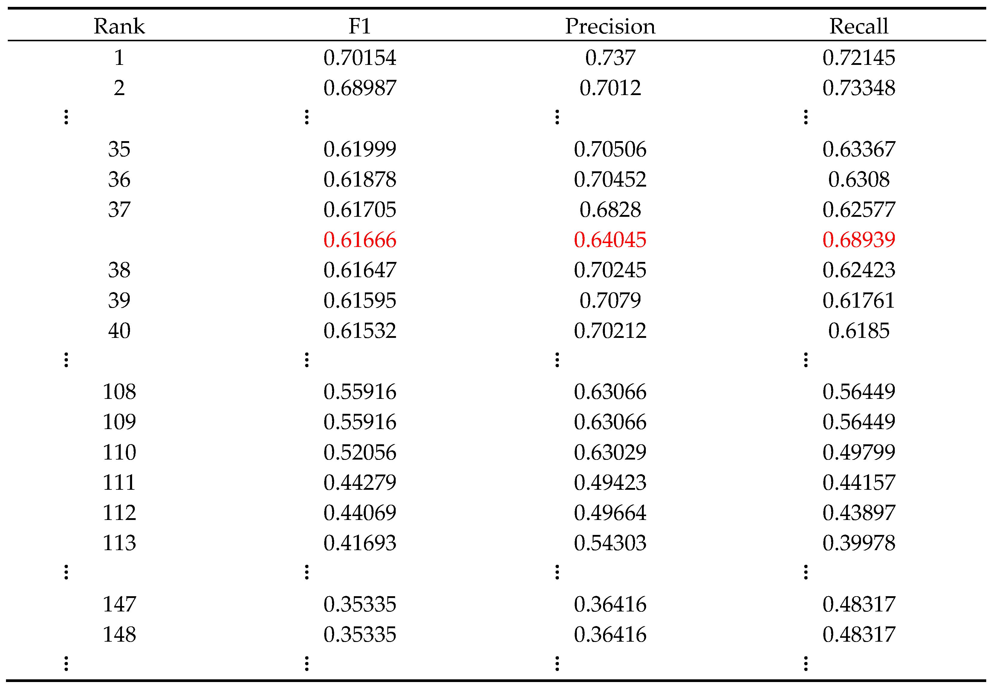991x688 pixels.
Task: Click rank number 39
Action: pos(119,300)
